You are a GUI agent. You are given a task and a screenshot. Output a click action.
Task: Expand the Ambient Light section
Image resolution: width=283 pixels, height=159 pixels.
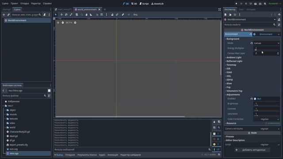[234, 57]
